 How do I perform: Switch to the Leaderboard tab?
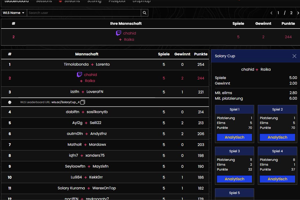point(16,1)
